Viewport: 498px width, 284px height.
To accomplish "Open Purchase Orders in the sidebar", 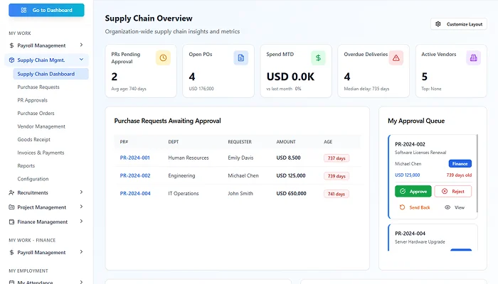I will click(x=36, y=113).
